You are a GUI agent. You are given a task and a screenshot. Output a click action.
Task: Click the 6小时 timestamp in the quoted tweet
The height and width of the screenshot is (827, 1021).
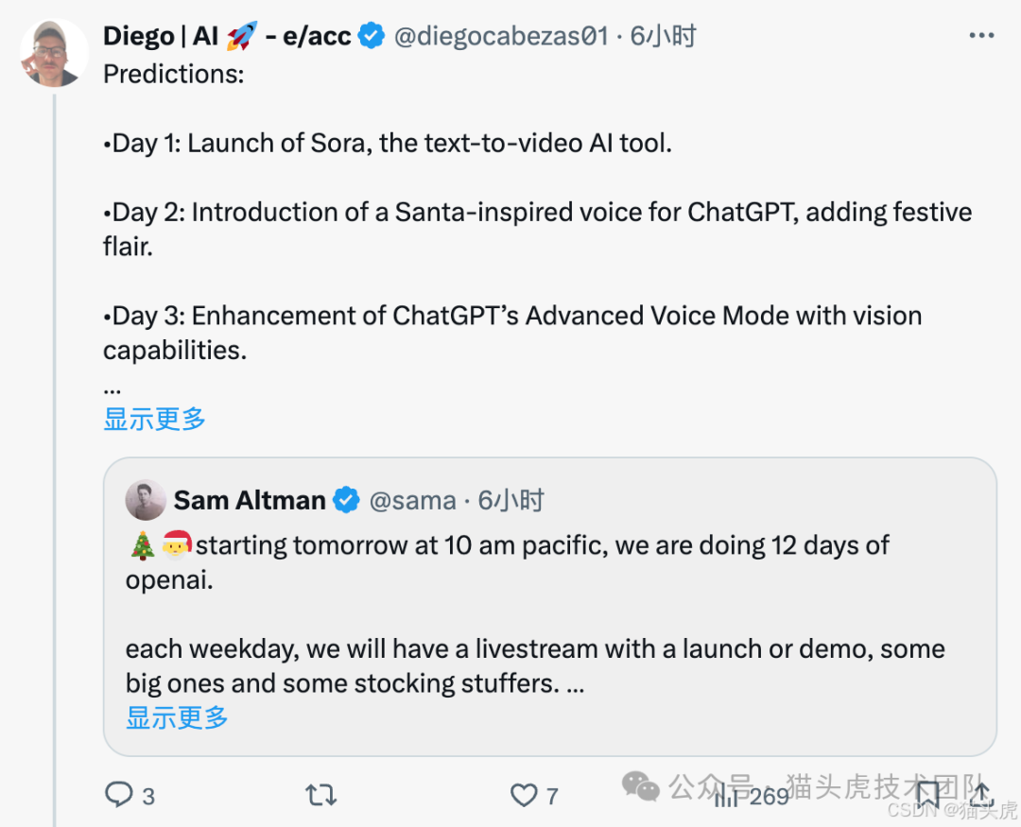(x=511, y=500)
